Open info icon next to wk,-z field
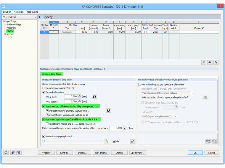The height and width of the screenshot is (168, 225). point(94,97)
